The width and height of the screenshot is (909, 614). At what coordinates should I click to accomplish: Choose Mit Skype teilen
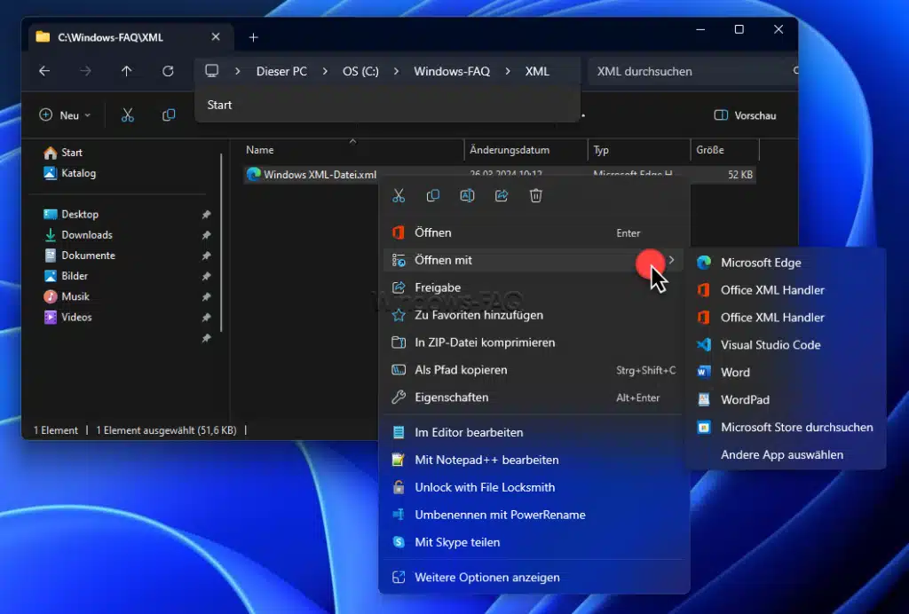(534, 542)
